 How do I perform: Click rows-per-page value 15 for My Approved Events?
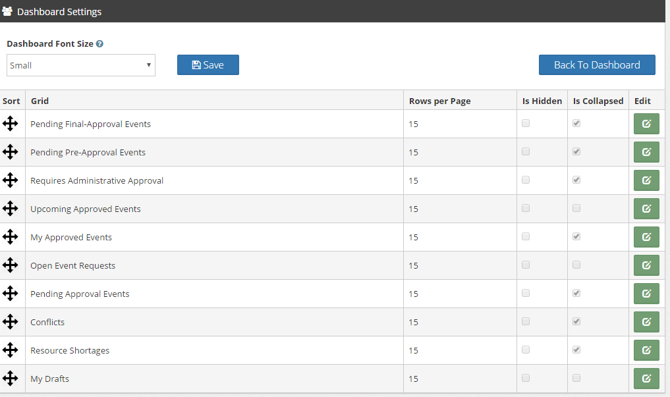(x=413, y=238)
